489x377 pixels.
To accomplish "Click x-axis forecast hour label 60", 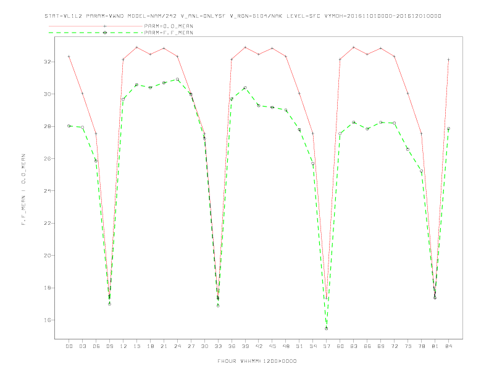I will pyautogui.click(x=340, y=346).
